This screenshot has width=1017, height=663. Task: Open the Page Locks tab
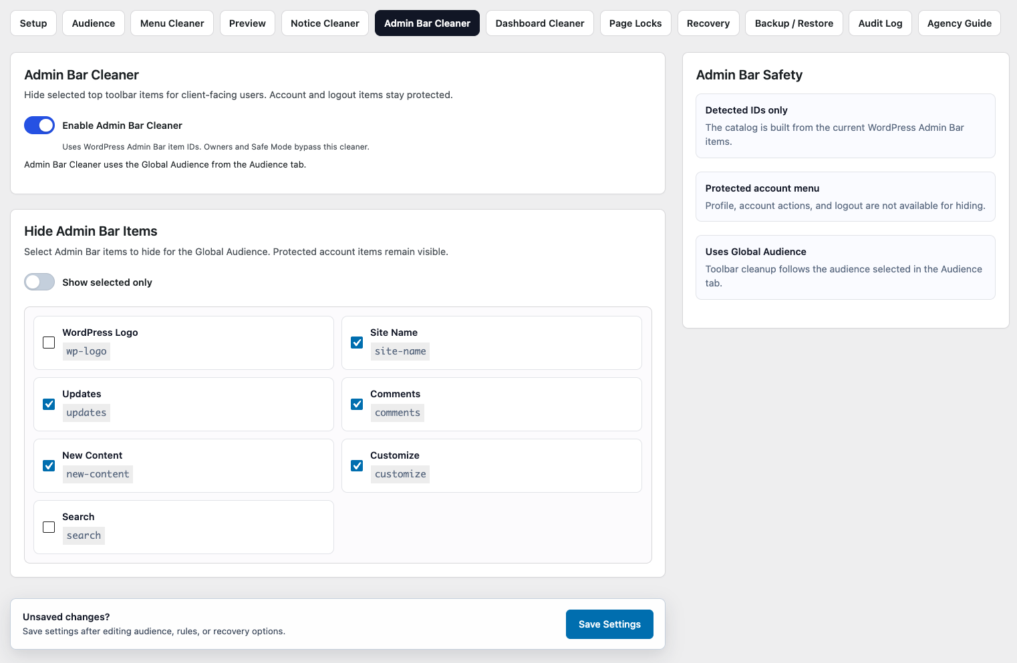(x=635, y=23)
